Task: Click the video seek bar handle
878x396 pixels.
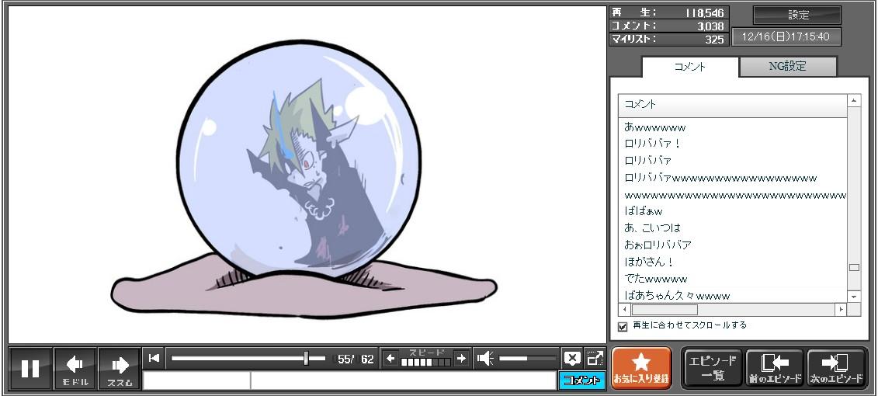Action: 307,358
